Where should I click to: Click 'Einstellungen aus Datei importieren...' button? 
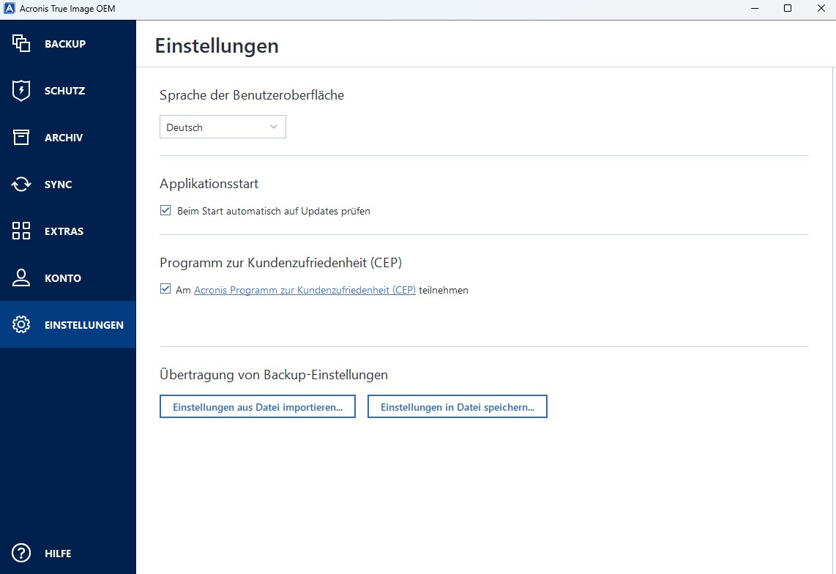[x=258, y=407]
